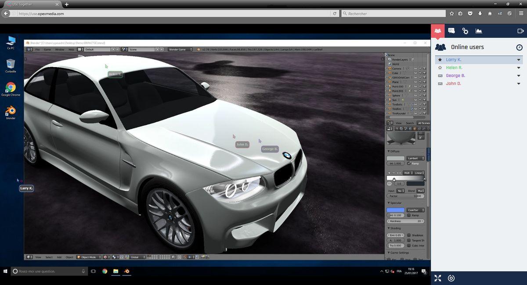527x285 pixels.
Task: Open blender desktop shortcut icon
Action: (x=11, y=112)
